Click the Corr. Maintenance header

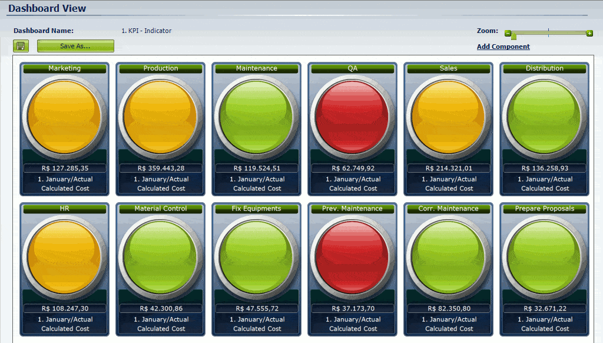448,209
